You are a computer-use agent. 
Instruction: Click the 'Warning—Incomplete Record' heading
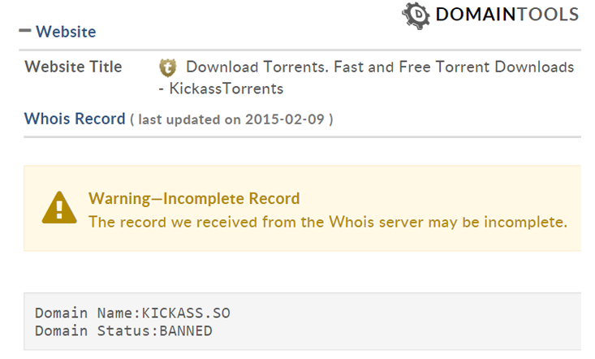point(194,198)
